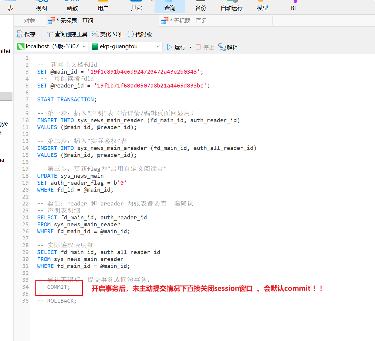Screen dimensions: 375x341
Task: Click INSERT INTO sys_news_main_areader line
Action: click(147, 148)
